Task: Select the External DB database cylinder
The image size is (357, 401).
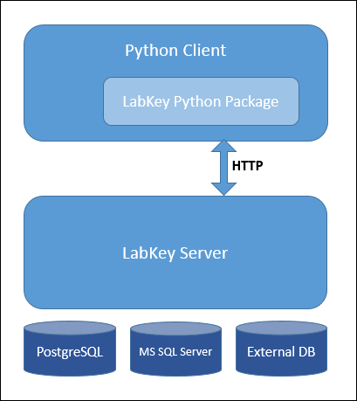Action: point(281,349)
